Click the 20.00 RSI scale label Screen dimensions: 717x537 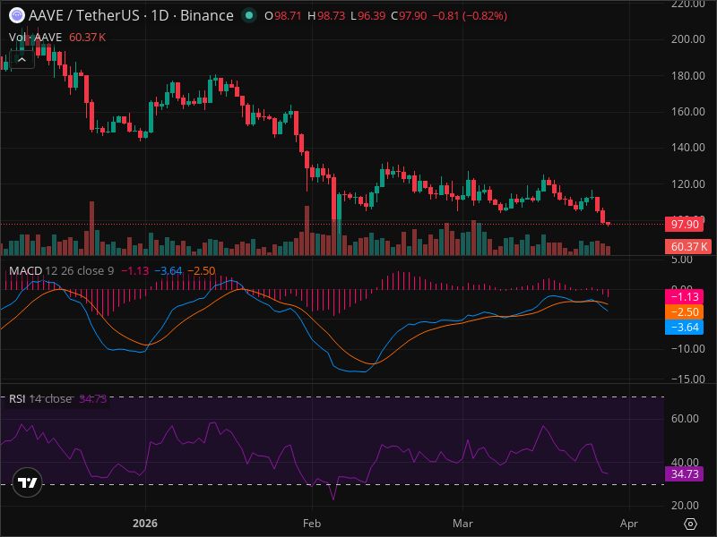pyautogui.click(x=685, y=506)
